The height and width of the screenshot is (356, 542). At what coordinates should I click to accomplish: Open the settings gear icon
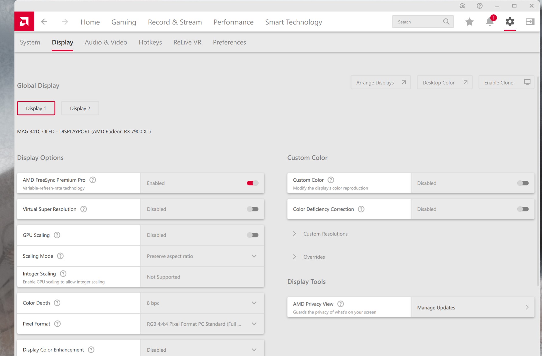click(510, 22)
